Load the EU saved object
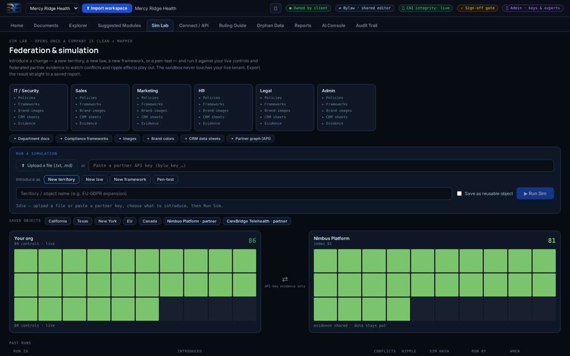This screenshot has width=570, height=356. (x=130, y=221)
